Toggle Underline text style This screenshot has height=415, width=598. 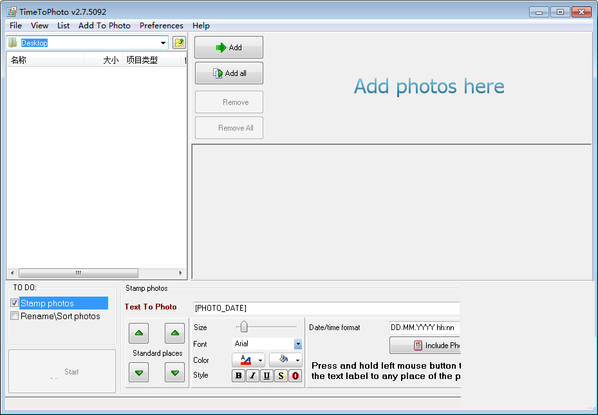pos(266,376)
